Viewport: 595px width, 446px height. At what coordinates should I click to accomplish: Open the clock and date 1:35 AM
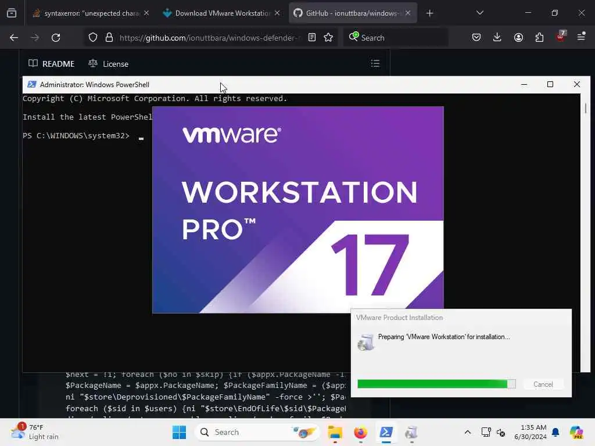coord(530,432)
